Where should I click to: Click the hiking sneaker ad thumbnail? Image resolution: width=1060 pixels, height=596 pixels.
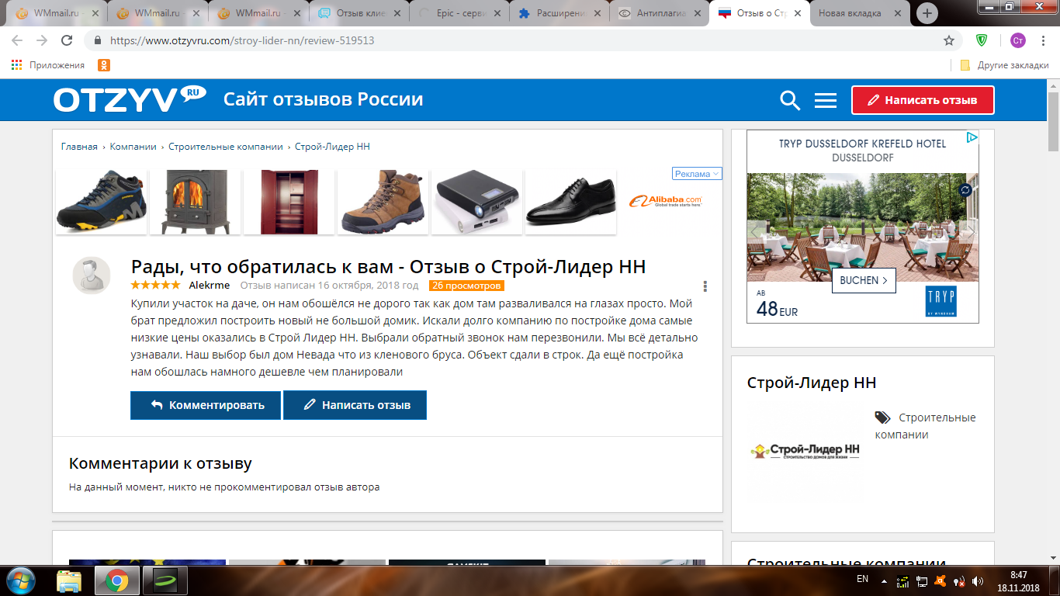(x=101, y=202)
